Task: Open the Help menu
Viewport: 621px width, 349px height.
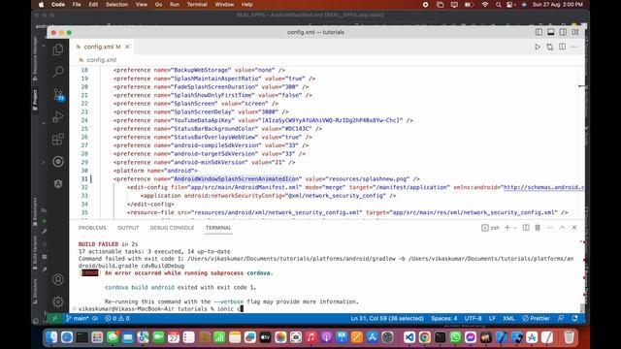Action: tap(247, 4)
